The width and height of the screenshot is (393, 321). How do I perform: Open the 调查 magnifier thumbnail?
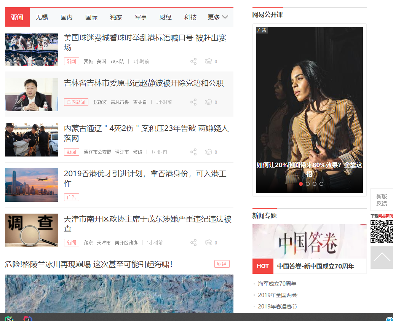coord(32,230)
